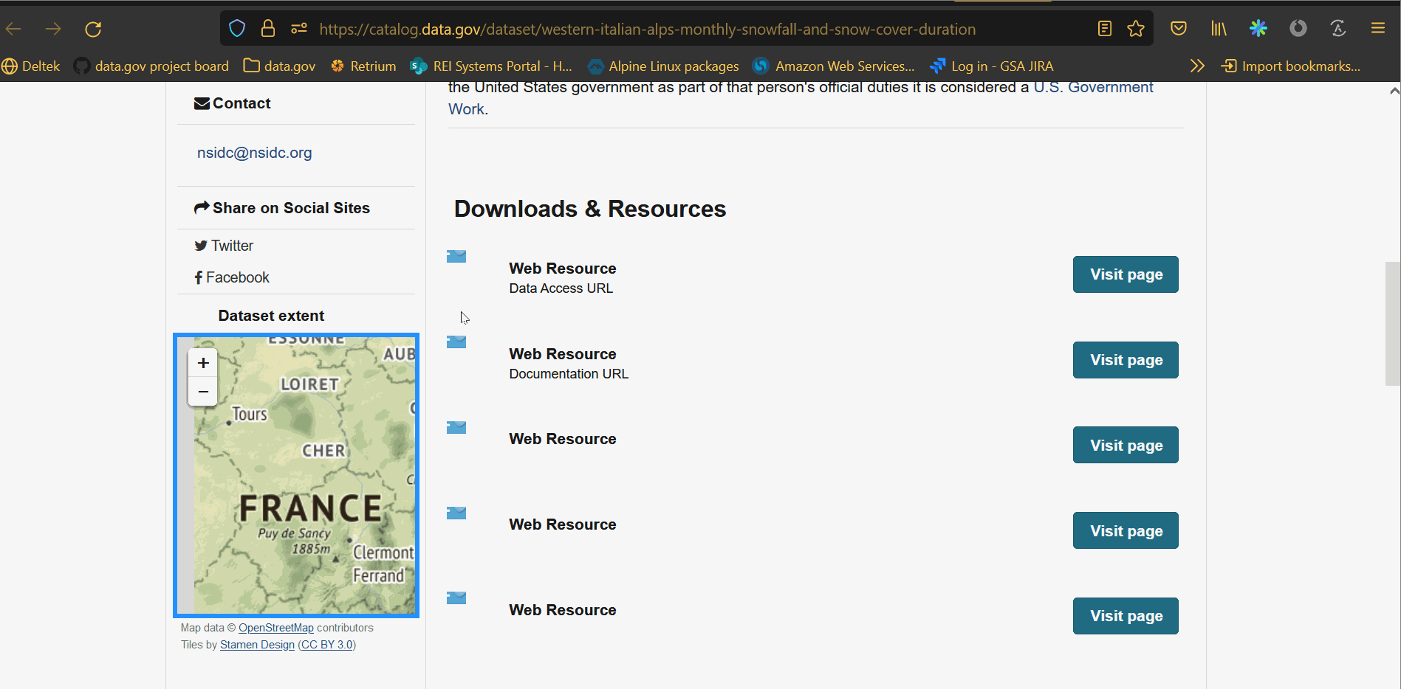Open the REI Systems Portal bookmark
The height and width of the screenshot is (689, 1401).
click(x=491, y=66)
